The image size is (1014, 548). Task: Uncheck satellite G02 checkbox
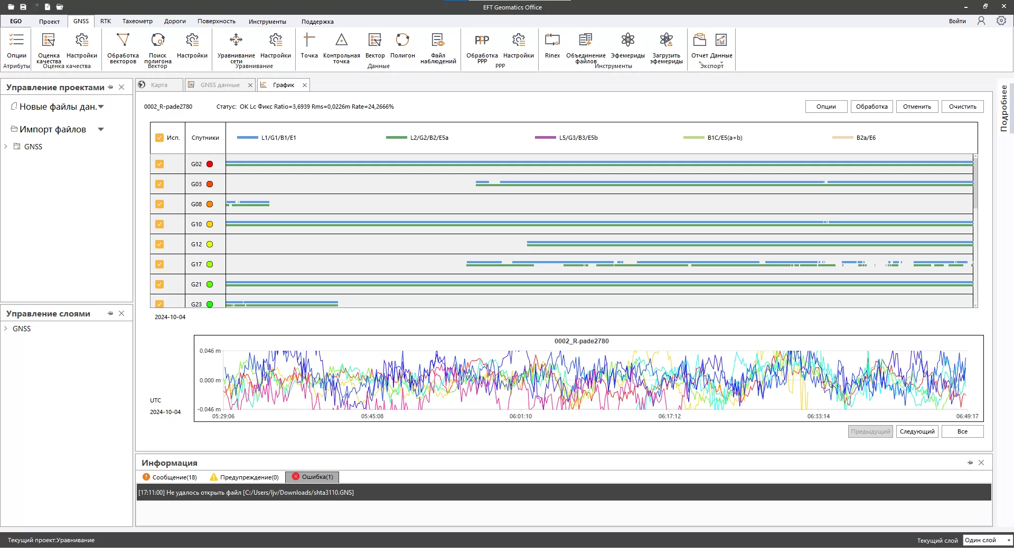point(159,164)
